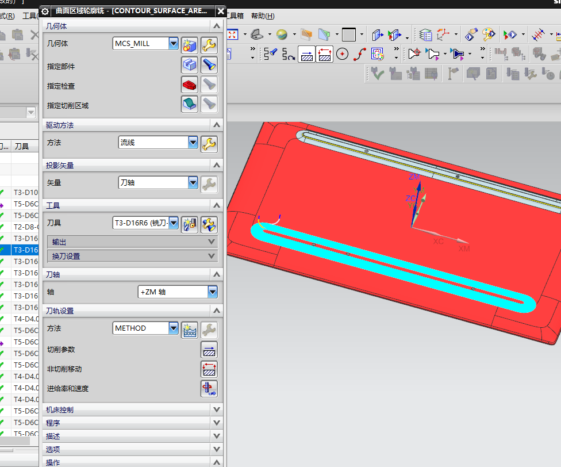This screenshot has width=561, height=467.
Task: Click the gray background square icon
Action: (x=349, y=35)
